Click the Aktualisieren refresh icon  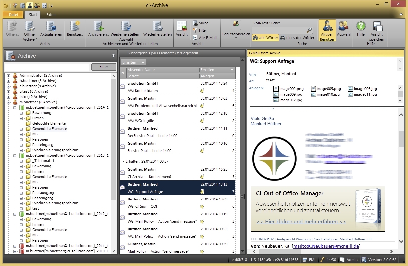click(51, 27)
